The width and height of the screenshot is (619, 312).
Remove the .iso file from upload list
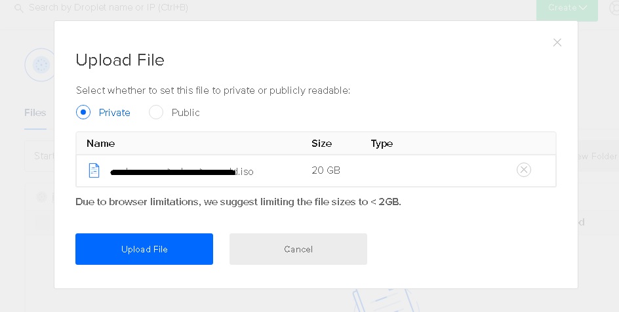[x=523, y=170]
